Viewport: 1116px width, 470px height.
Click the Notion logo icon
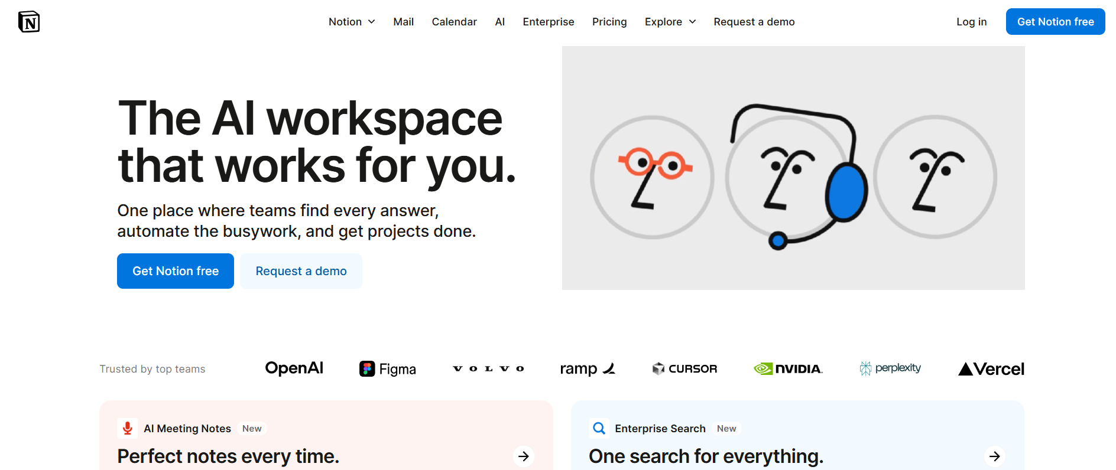pos(29,22)
